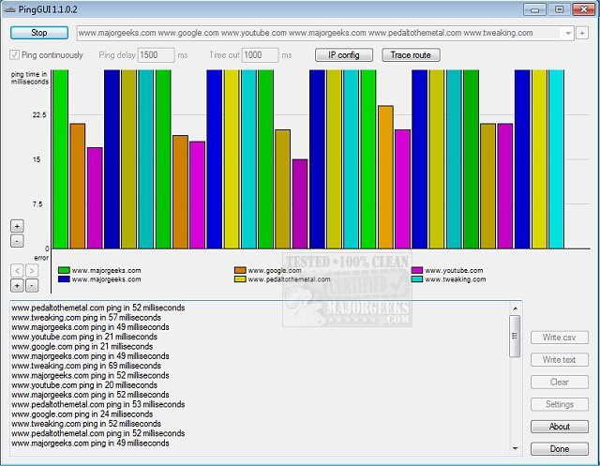Click the Ping delay field showing 1500
This screenshot has height=466, width=600.
click(x=156, y=55)
